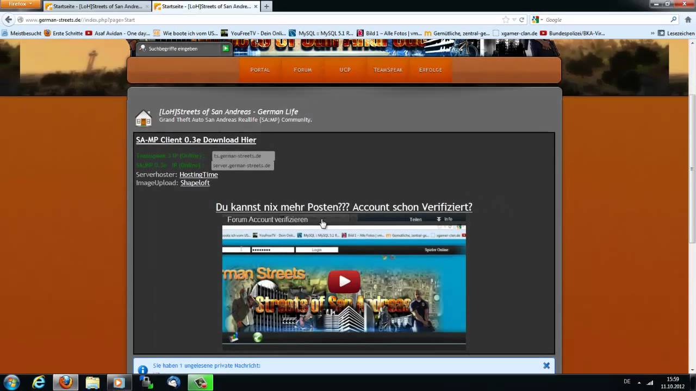The width and height of the screenshot is (696, 391).
Task: Bookmark this page with the star icon
Action: 506,20
